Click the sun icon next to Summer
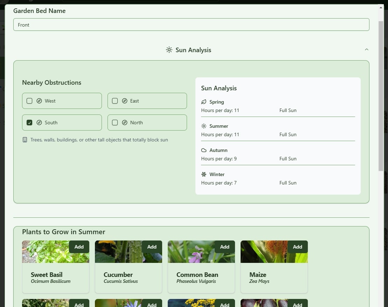 pyautogui.click(x=203, y=126)
